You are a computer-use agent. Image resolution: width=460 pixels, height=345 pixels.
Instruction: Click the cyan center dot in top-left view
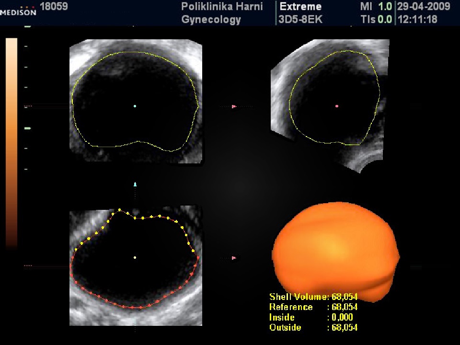tap(135, 106)
